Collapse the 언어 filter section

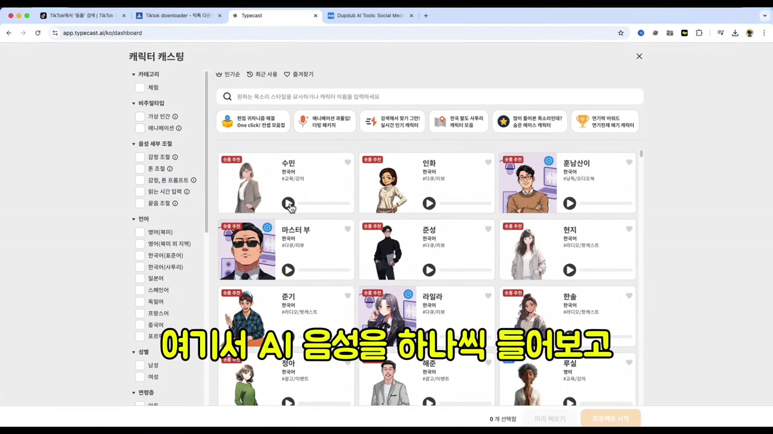pyautogui.click(x=133, y=219)
